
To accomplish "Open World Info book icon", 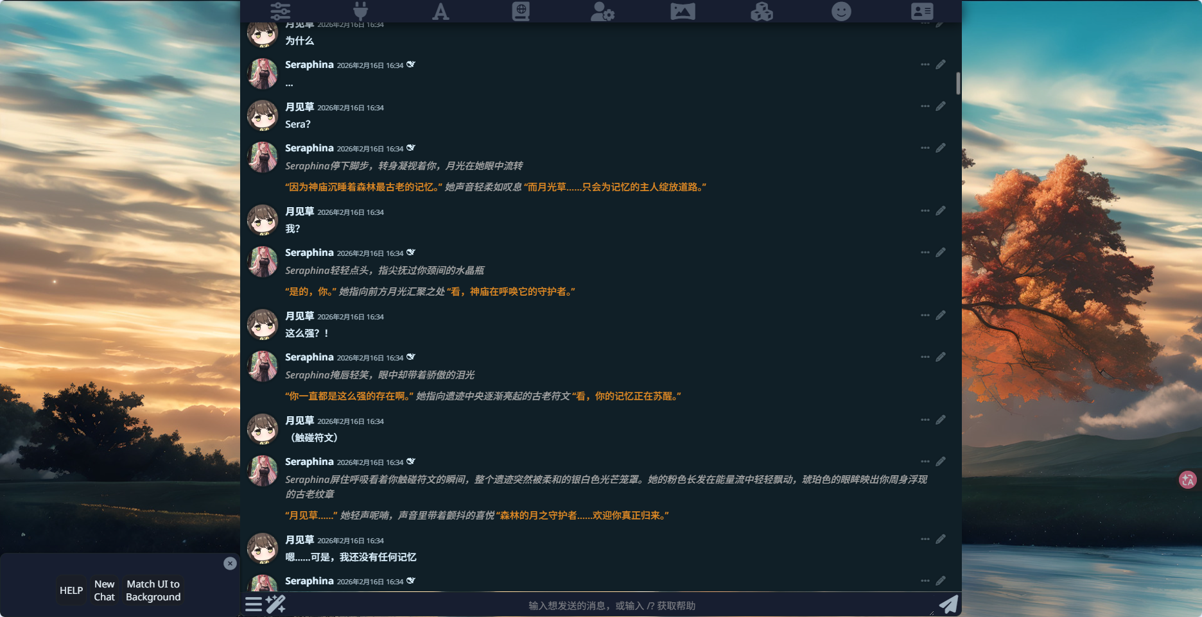I will click(521, 12).
